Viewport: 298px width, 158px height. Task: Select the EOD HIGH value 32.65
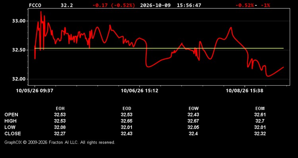[127, 121]
